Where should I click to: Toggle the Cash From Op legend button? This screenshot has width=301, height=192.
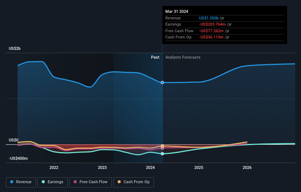[x=133, y=182]
